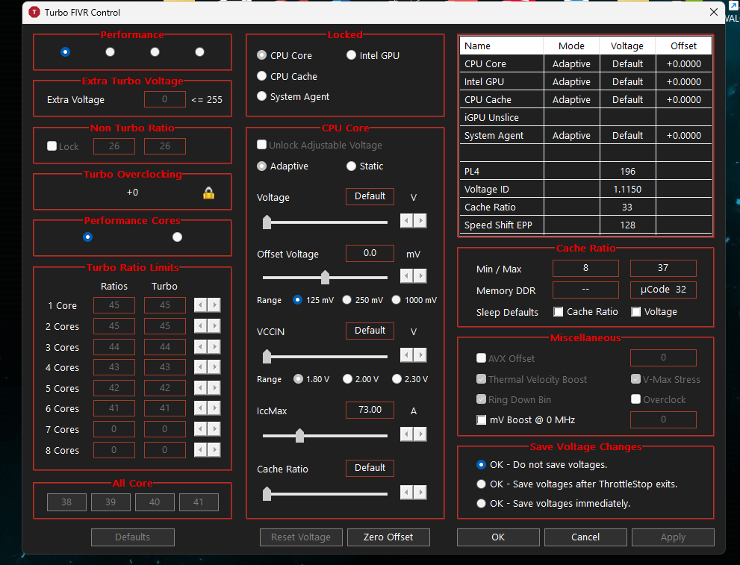
Task: Click the IccMax value field
Action: (x=370, y=410)
